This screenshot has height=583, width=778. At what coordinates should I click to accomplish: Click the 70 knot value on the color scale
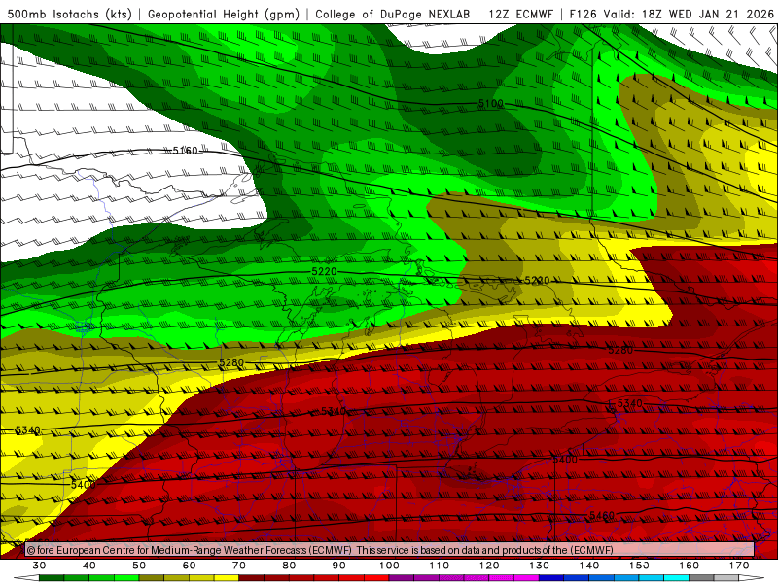[x=239, y=566]
